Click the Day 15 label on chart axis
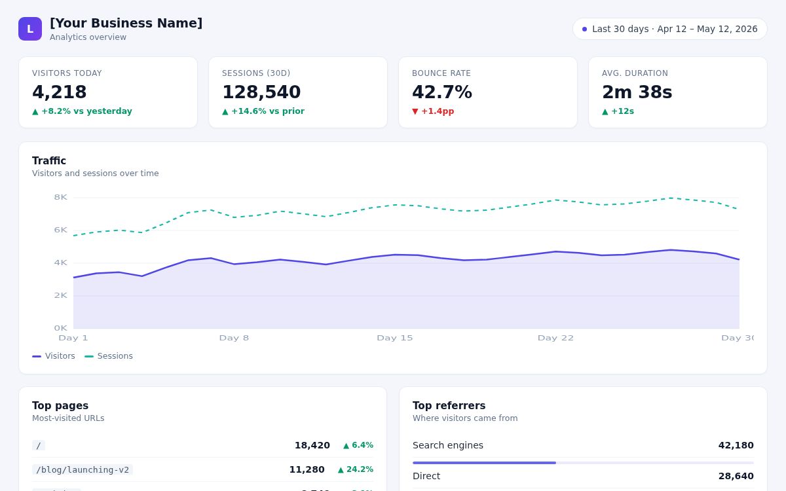The height and width of the screenshot is (491, 786). 395,338
